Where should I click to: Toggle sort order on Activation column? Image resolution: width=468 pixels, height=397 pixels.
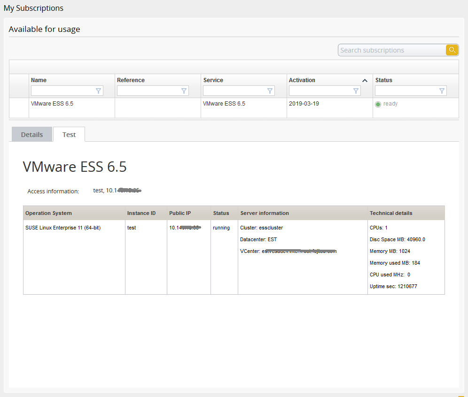(303, 80)
